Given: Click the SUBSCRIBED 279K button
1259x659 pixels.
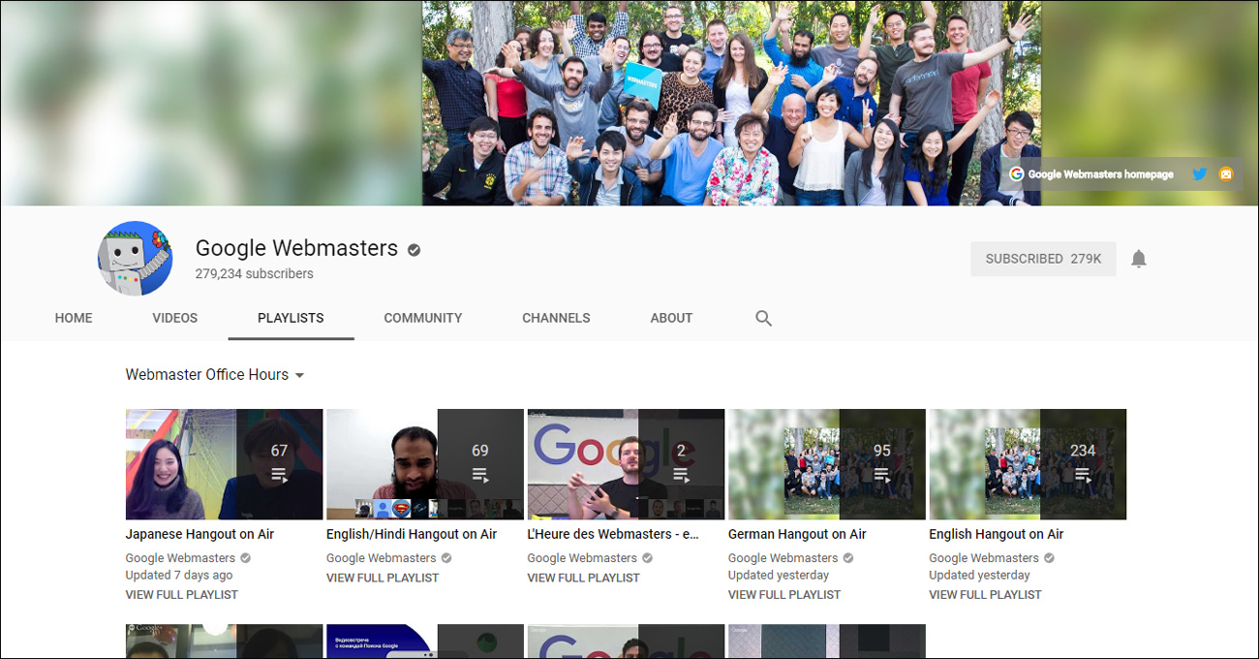Looking at the screenshot, I should pyautogui.click(x=1043, y=259).
